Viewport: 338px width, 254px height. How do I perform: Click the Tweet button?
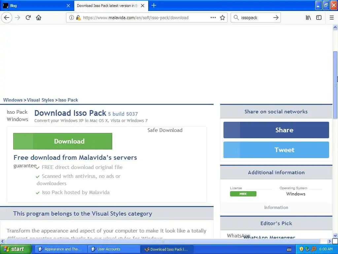pos(276,150)
